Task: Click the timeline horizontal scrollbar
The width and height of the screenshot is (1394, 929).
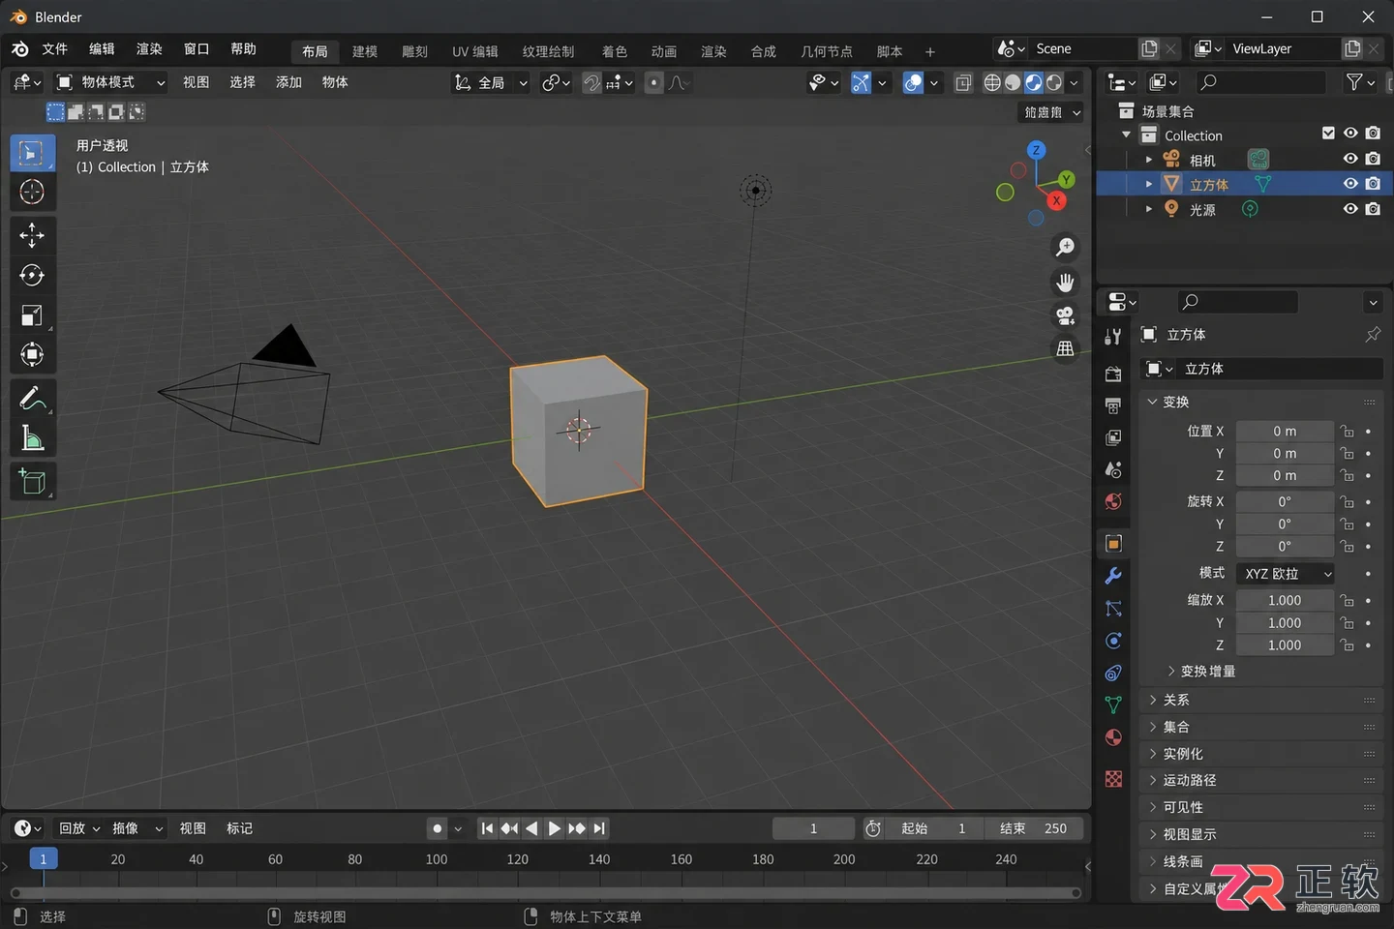Action: tap(546, 892)
